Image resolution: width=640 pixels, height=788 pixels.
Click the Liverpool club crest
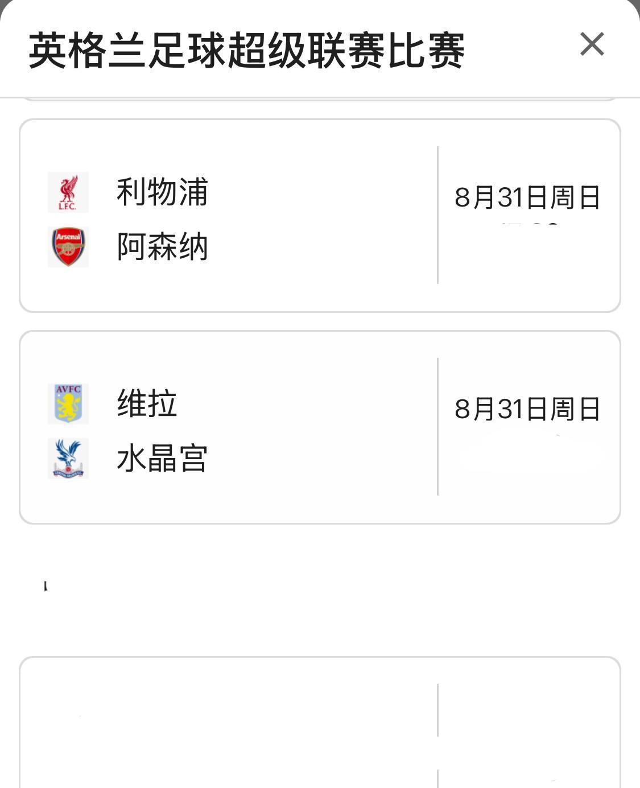coord(68,192)
